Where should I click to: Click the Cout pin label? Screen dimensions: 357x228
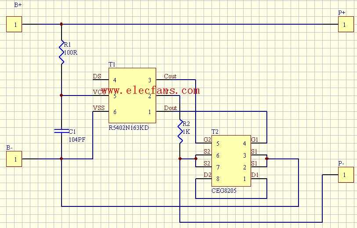point(170,76)
